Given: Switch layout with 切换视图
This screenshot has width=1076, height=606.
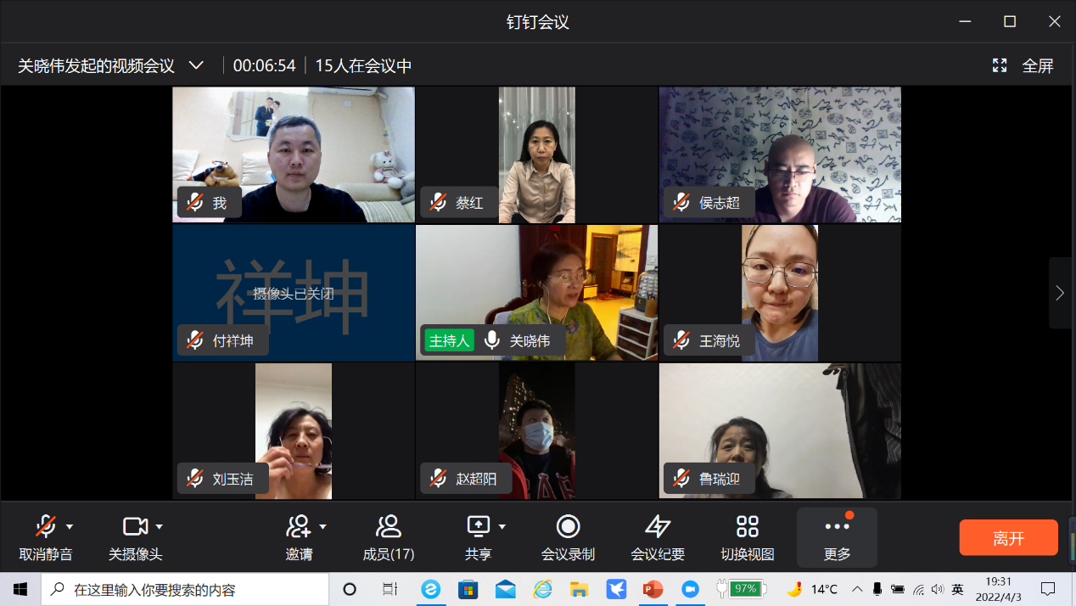Looking at the screenshot, I should 748,538.
